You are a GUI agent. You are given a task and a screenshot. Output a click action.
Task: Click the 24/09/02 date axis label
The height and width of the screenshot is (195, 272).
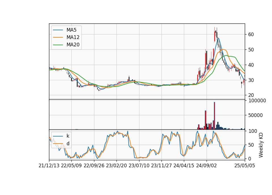[207, 166]
